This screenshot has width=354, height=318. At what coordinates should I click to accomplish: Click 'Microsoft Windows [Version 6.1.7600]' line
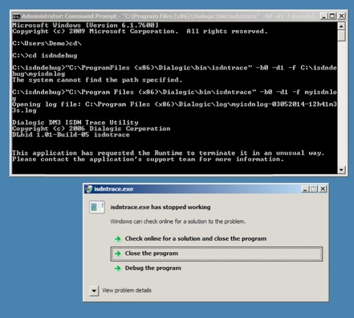coord(85,25)
